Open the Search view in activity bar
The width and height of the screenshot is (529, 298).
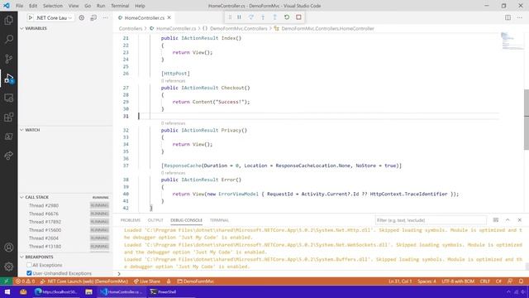click(x=9, y=39)
